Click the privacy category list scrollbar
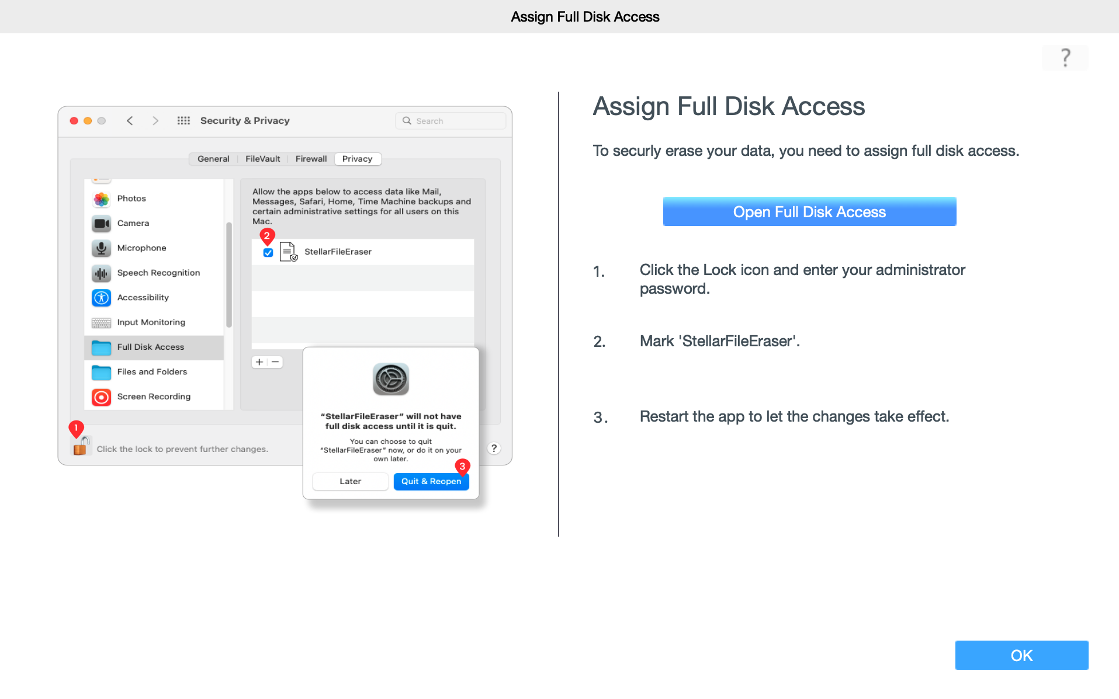Screen dimensions: 1119x699 pos(229,274)
